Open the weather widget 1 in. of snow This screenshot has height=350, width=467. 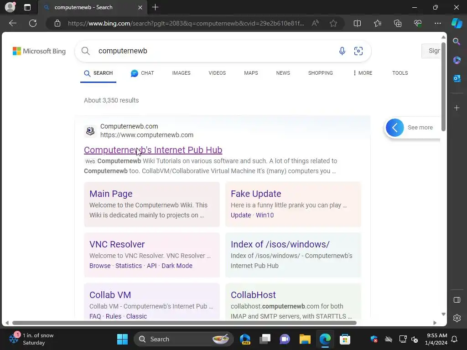point(31,339)
